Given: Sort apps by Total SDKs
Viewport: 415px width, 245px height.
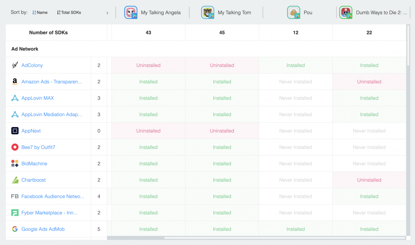Looking at the screenshot, I should [69, 12].
